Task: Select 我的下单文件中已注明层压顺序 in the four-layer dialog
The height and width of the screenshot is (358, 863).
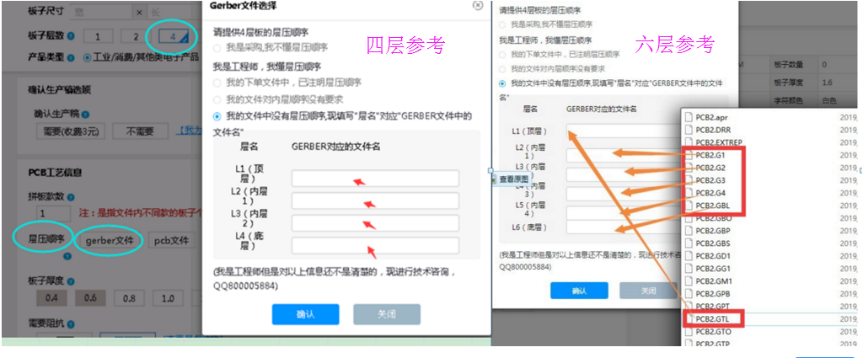Action: point(217,83)
